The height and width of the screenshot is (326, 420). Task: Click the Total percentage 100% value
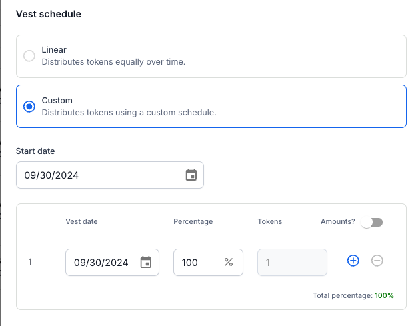coord(384,295)
